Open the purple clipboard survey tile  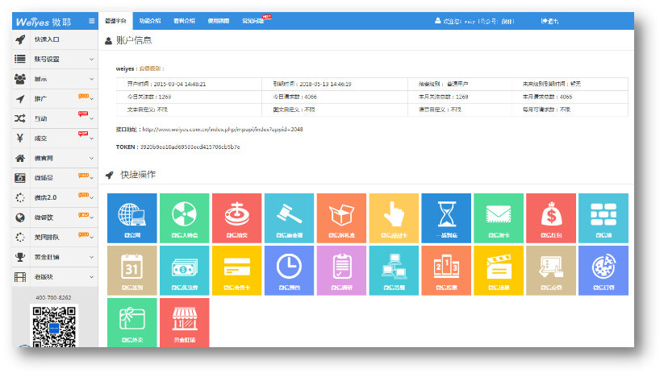tap(341, 271)
